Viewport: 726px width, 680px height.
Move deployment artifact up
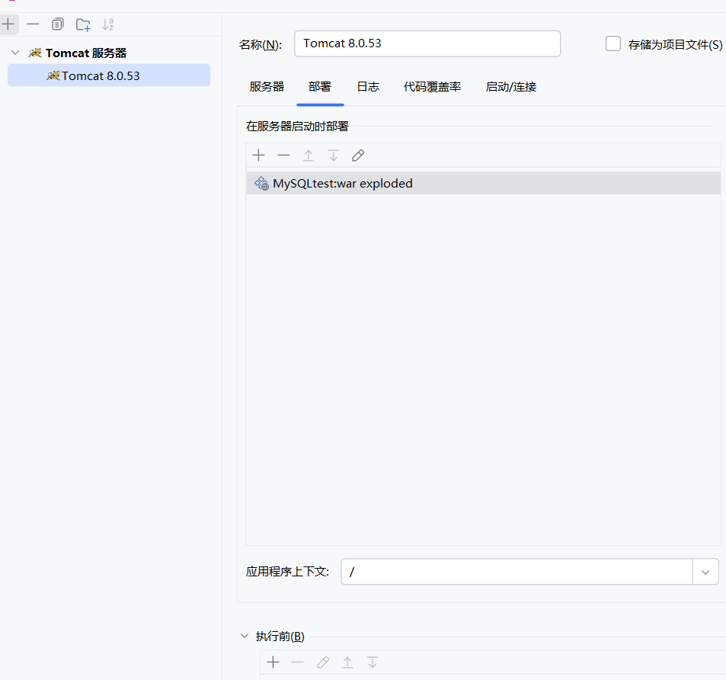point(309,156)
